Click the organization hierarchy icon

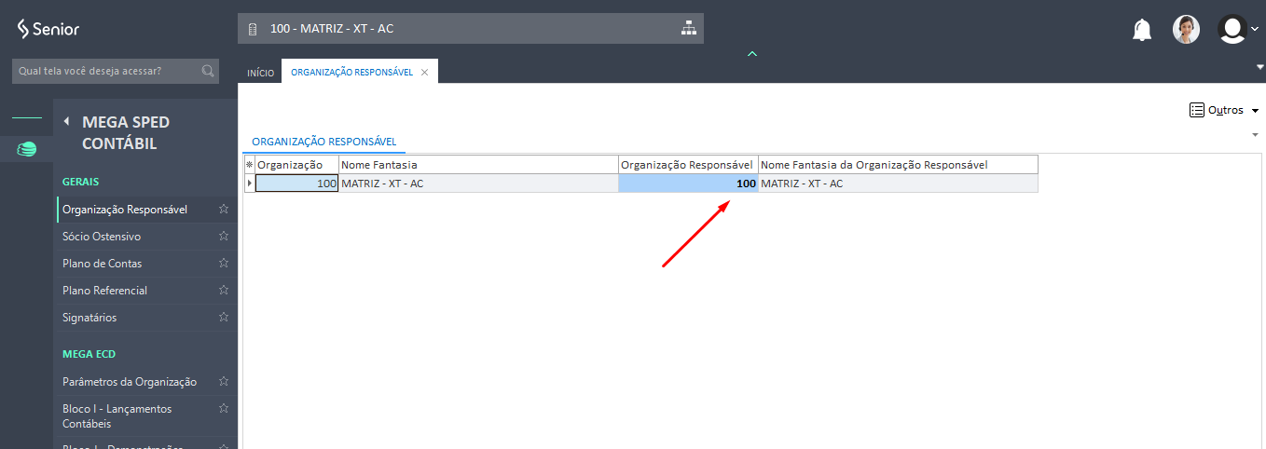coord(688,28)
